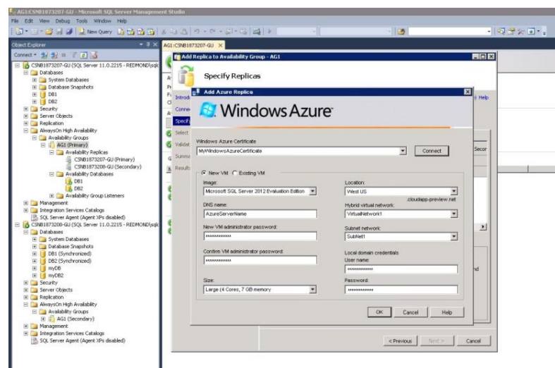Screen dimensions: 555x368
Task: Open the Connect dropdown in Object Explorer
Action: [x=25, y=55]
